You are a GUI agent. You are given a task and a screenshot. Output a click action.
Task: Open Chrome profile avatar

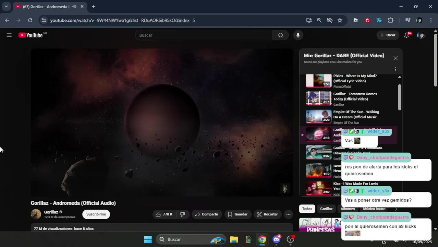[x=419, y=20]
